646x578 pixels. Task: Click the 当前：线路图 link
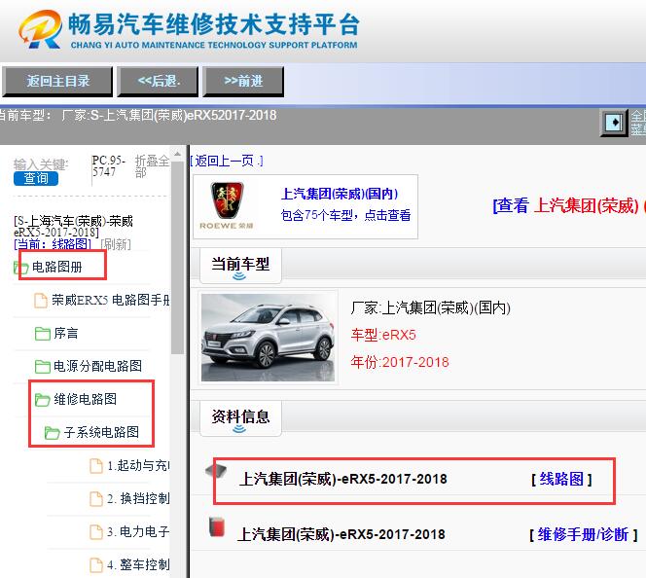point(53,244)
